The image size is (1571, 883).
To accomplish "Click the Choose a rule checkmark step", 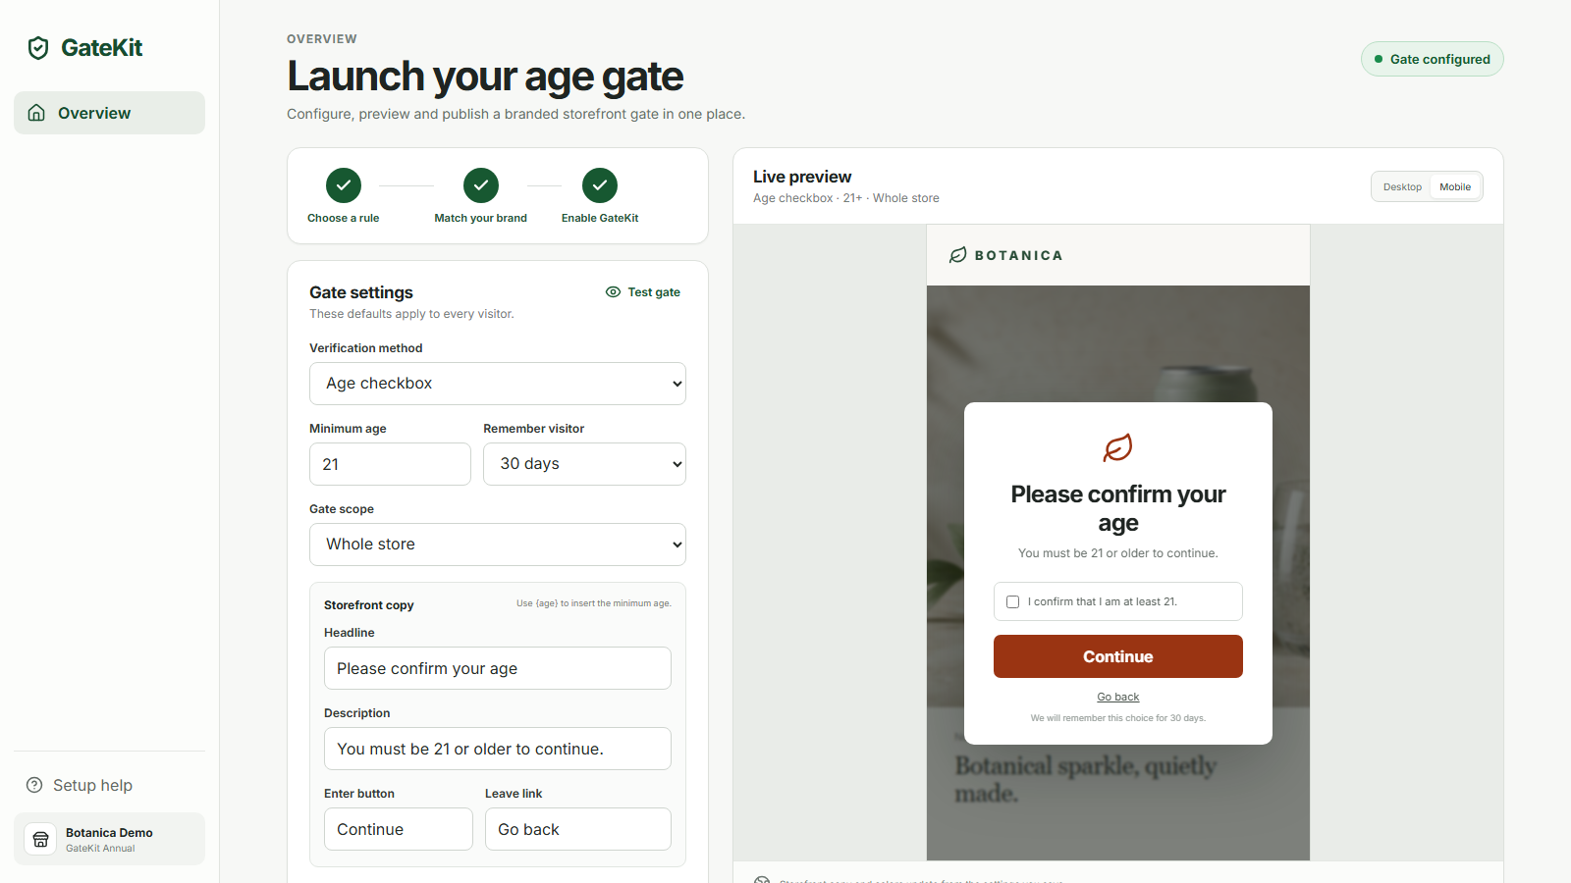I will (x=344, y=185).
